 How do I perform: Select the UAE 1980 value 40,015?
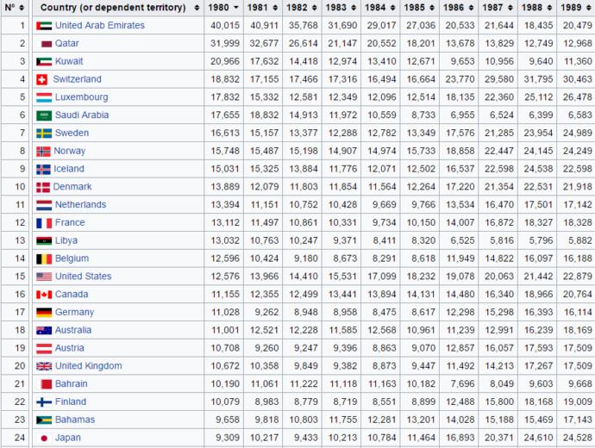pos(225,25)
